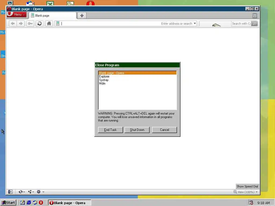Select Mdm in the task list

pos(137,83)
